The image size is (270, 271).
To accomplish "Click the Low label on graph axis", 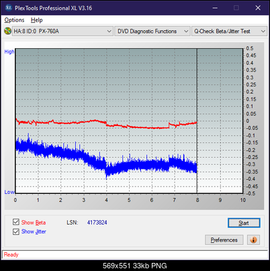I will [9, 192].
